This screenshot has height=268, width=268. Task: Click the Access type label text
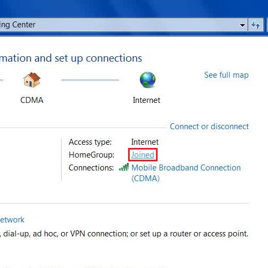pos(90,142)
